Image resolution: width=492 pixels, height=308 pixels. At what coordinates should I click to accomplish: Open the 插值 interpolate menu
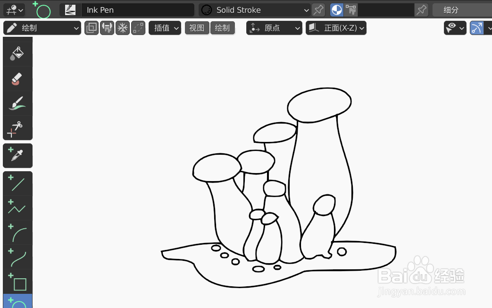[165, 28]
